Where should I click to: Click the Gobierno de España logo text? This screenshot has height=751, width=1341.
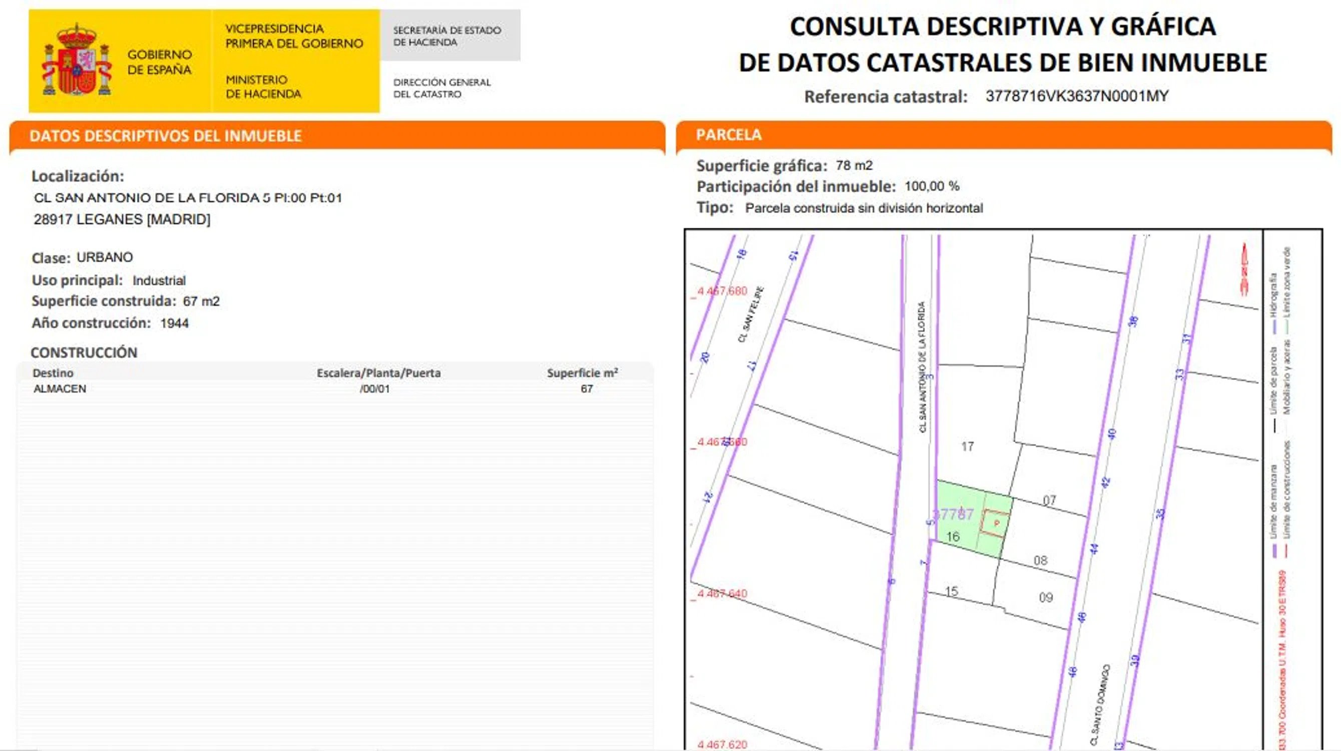[159, 62]
